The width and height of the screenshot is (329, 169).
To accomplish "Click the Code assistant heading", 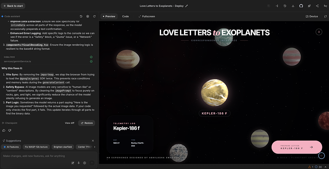I will [12, 16].
